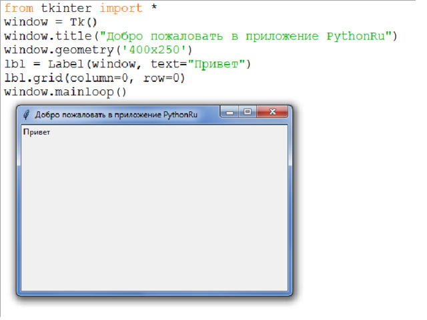Minimize the PythonRu tkinter window
427x320 pixels.
(x=231, y=113)
